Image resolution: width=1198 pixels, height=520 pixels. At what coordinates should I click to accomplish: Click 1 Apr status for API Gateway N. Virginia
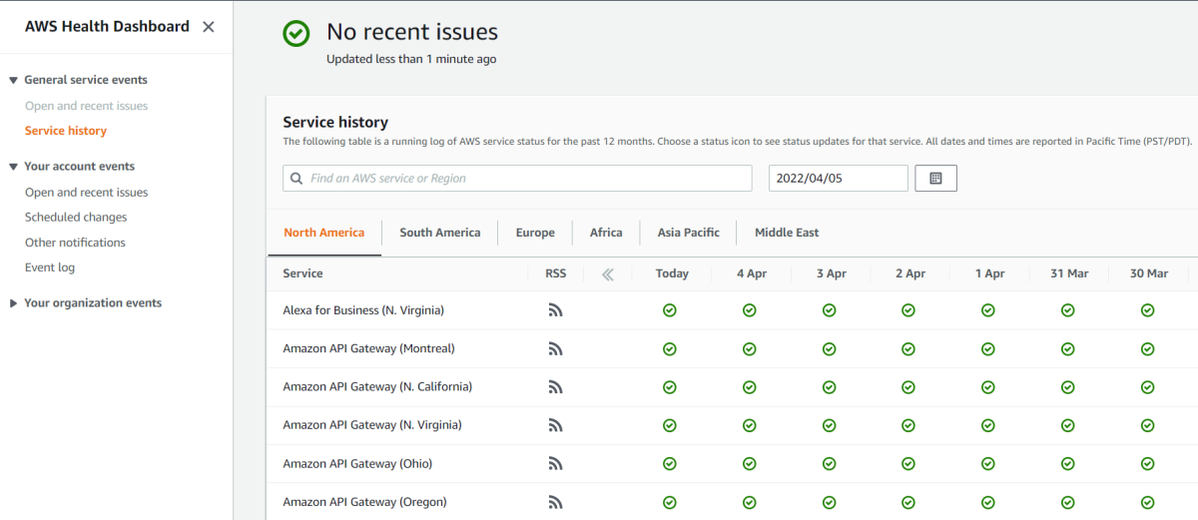pyautogui.click(x=988, y=425)
